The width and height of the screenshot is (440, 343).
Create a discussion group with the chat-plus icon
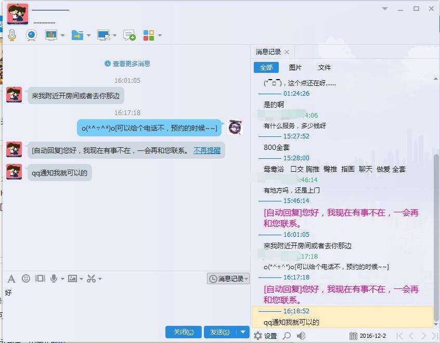pyautogui.click(x=129, y=34)
